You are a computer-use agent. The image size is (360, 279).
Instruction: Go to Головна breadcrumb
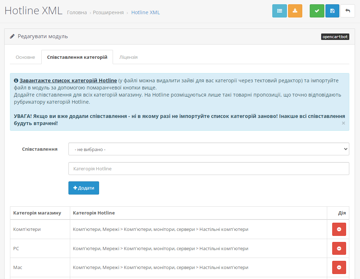[x=77, y=12]
